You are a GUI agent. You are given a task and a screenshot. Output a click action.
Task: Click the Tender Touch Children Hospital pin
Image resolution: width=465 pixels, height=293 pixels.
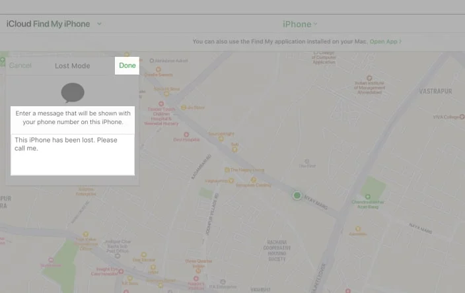click(x=161, y=104)
